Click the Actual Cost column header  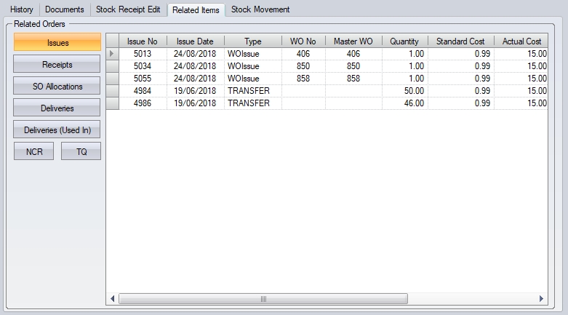point(521,41)
